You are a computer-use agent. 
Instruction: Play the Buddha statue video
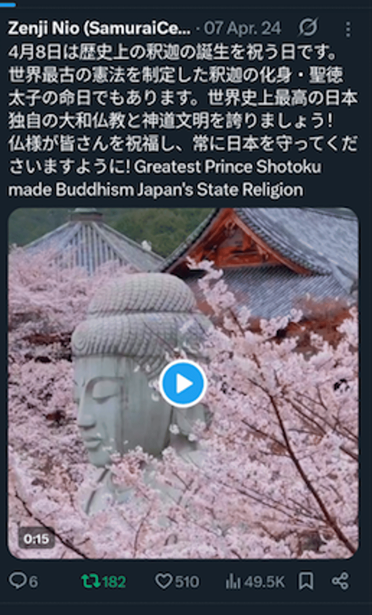click(x=183, y=384)
